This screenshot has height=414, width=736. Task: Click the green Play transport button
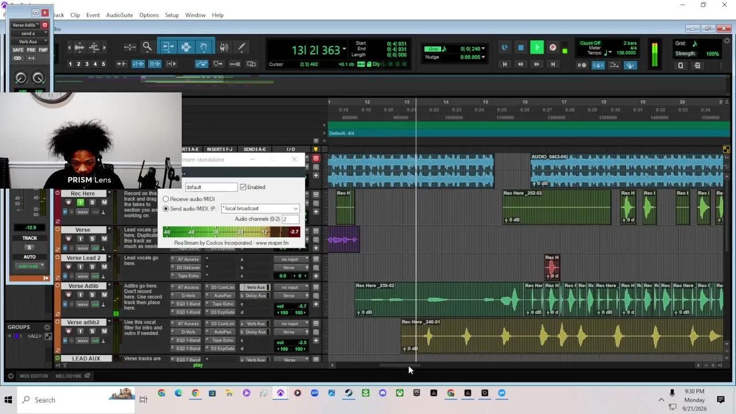click(x=536, y=48)
